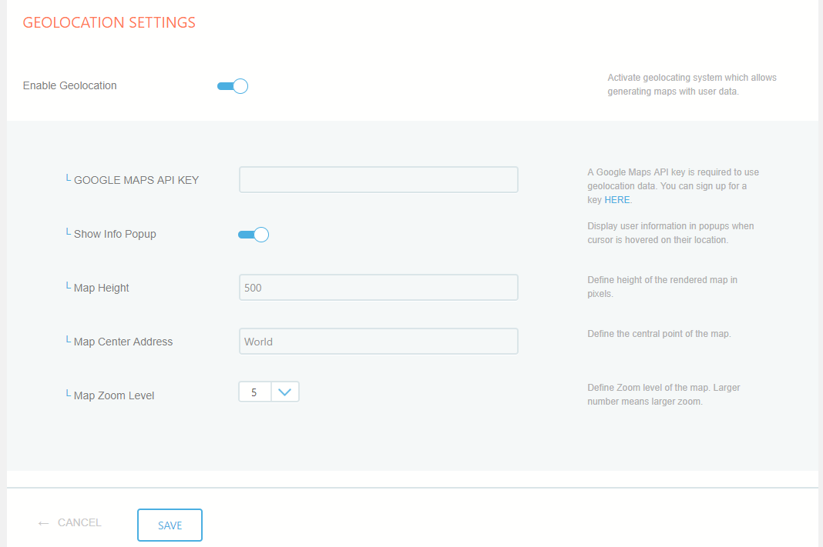This screenshot has height=547, width=823.
Task: Click the Enable Geolocation label
Action: (x=70, y=85)
